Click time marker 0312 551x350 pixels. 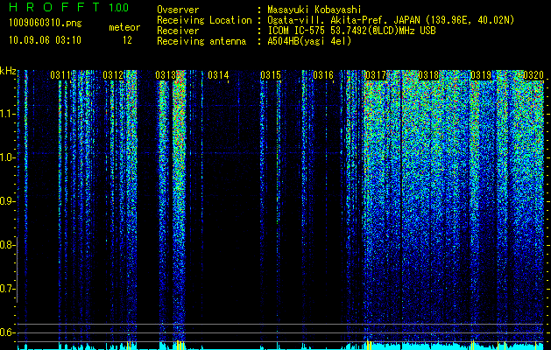(113, 75)
